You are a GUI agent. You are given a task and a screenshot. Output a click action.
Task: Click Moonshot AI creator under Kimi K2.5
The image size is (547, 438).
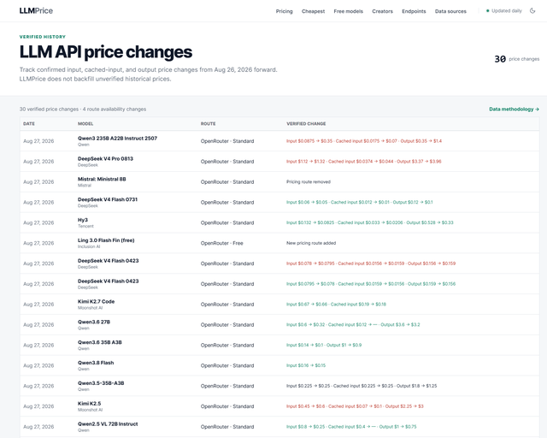90,410
